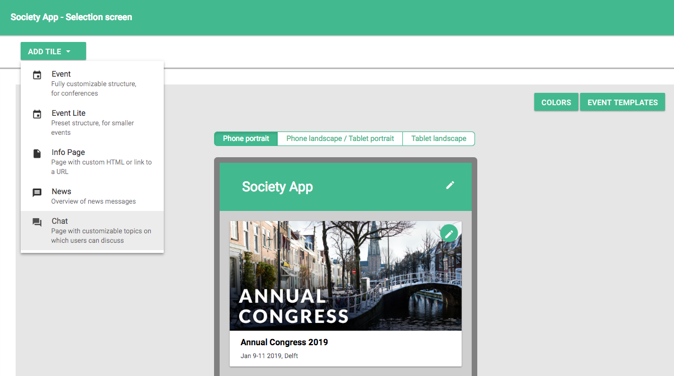Click the Event Lite calendar icon
Viewport: 674px width, 376px height.
click(37, 114)
